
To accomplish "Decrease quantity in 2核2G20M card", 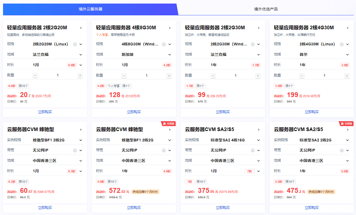I will (x=35, y=76).
